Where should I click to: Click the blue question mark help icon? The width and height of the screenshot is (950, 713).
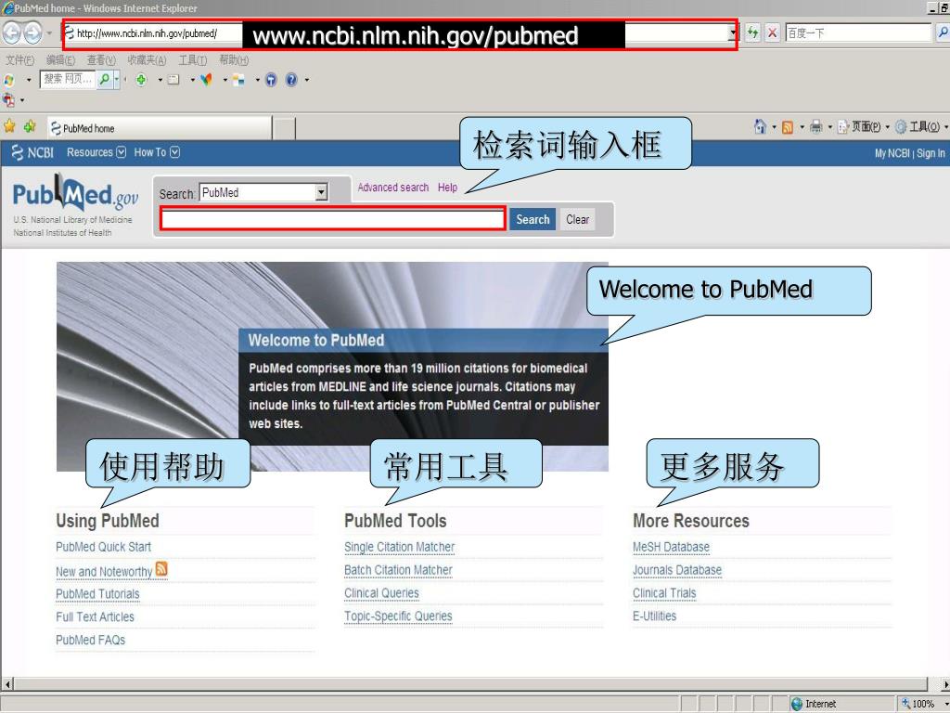point(291,80)
